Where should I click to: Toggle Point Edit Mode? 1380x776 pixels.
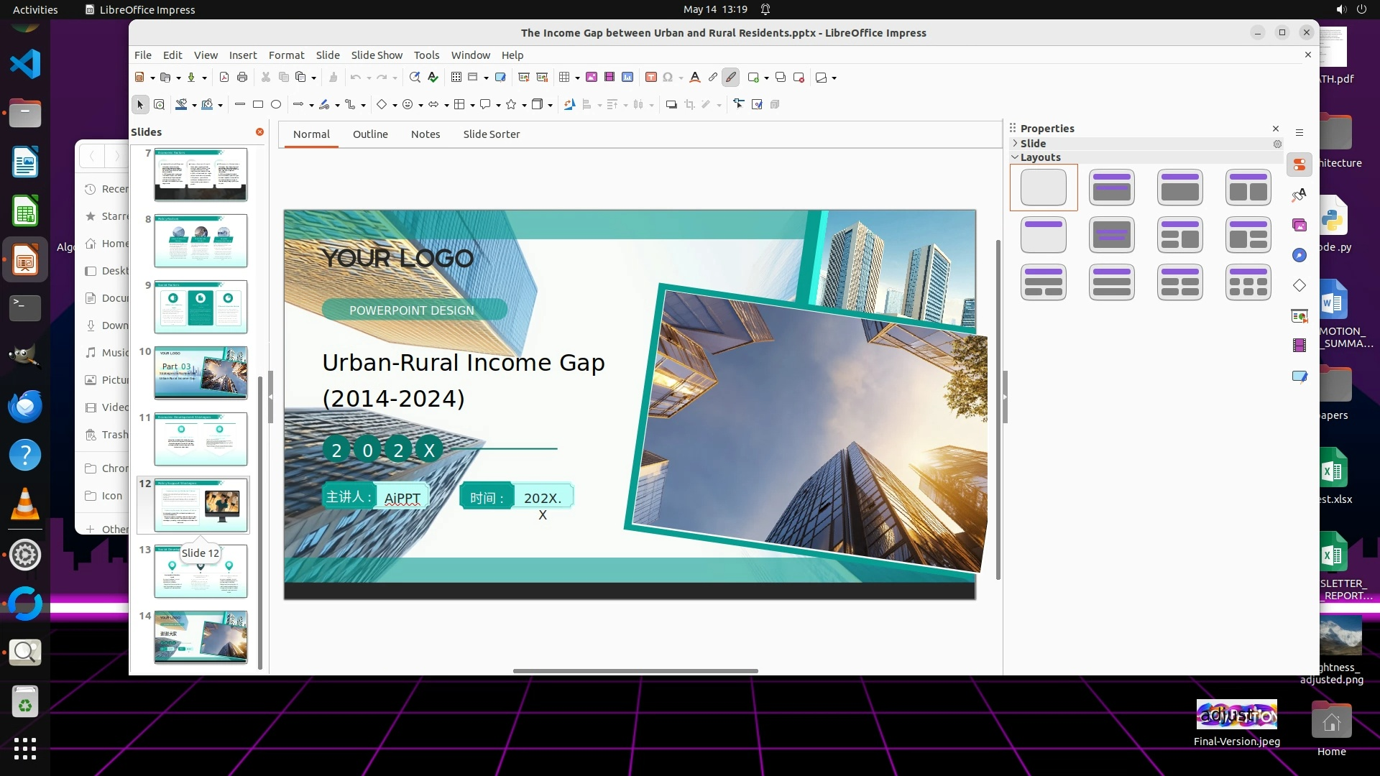click(x=738, y=105)
